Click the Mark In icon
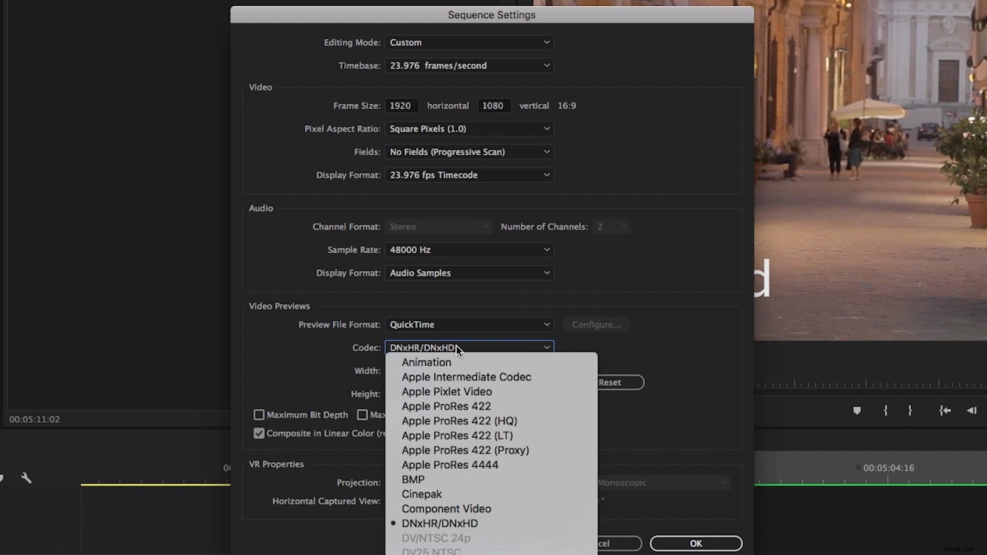This screenshot has width=987, height=555. [886, 410]
